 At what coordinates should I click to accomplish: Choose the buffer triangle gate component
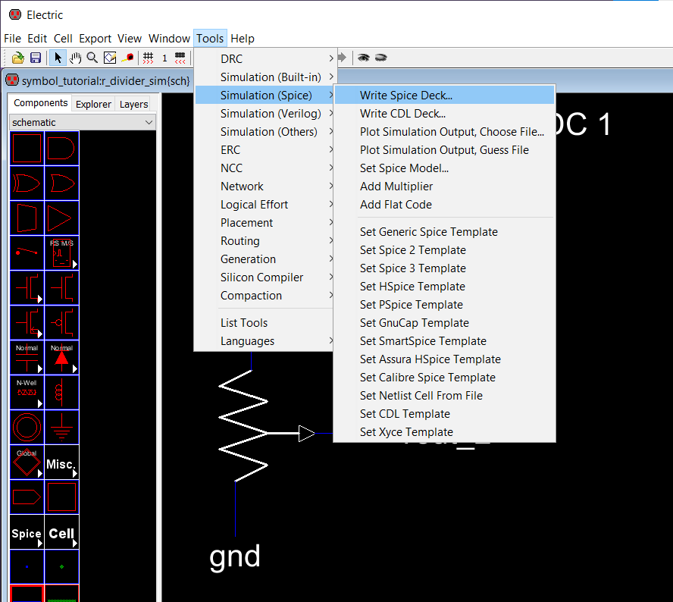click(x=61, y=218)
